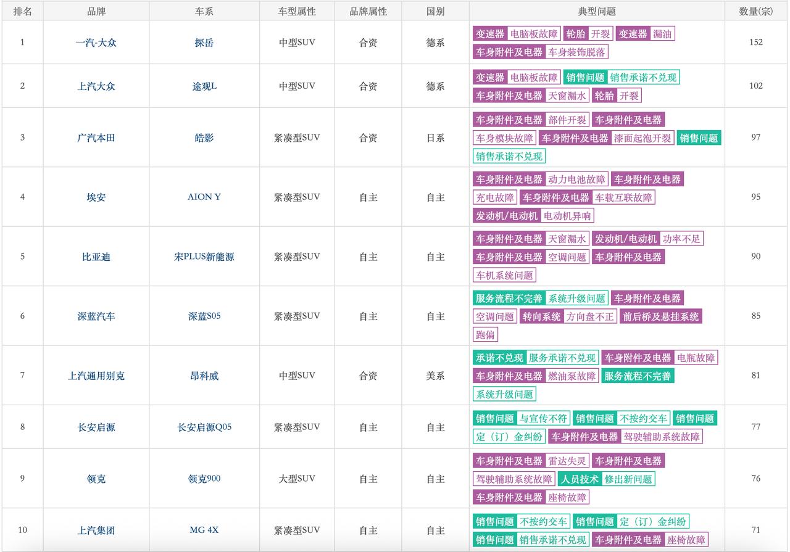This screenshot has height=552, width=790.
Task: Open the 昂科威 car series link
Action: [x=204, y=376]
